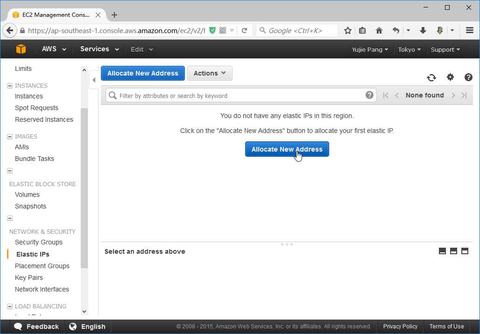Go to next page arrow
The width and height of the screenshot is (480, 334).
(x=453, y=96)
